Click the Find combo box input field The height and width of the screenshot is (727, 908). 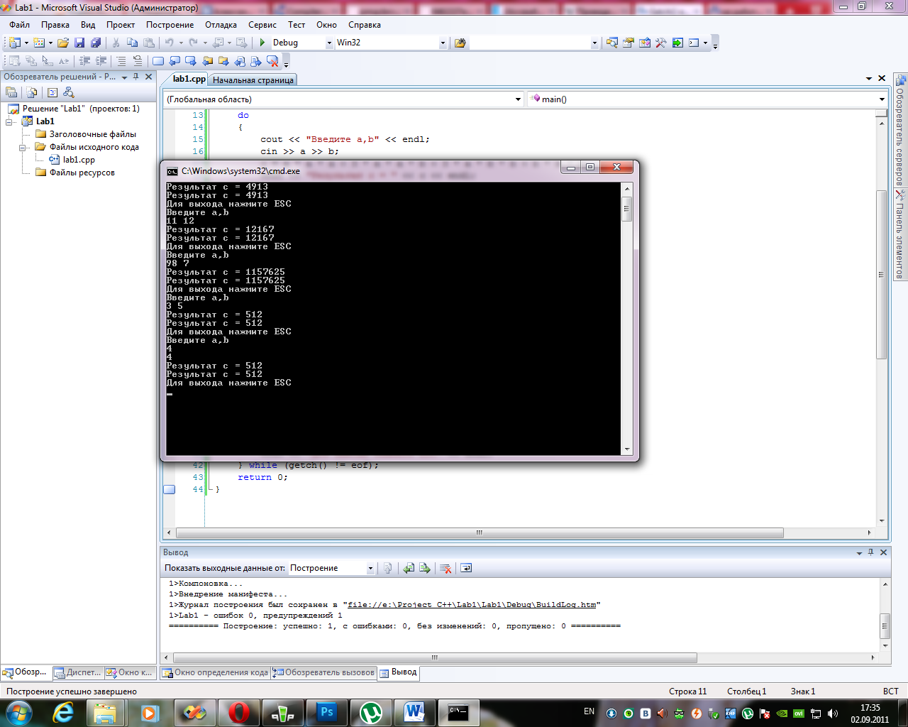pyautogui.click(x=530, y=43)
